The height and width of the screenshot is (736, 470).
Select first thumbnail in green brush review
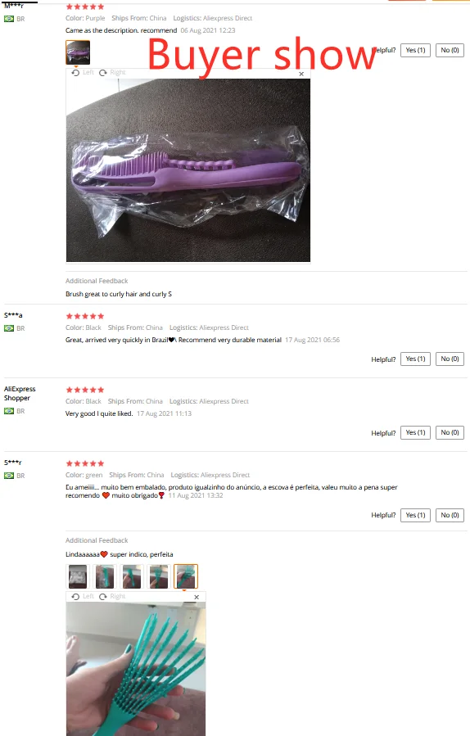coord(78,576)
